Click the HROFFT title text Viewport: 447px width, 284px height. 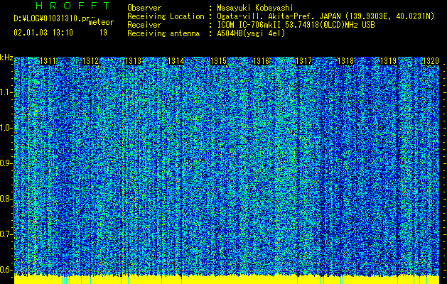coord(73,6)
